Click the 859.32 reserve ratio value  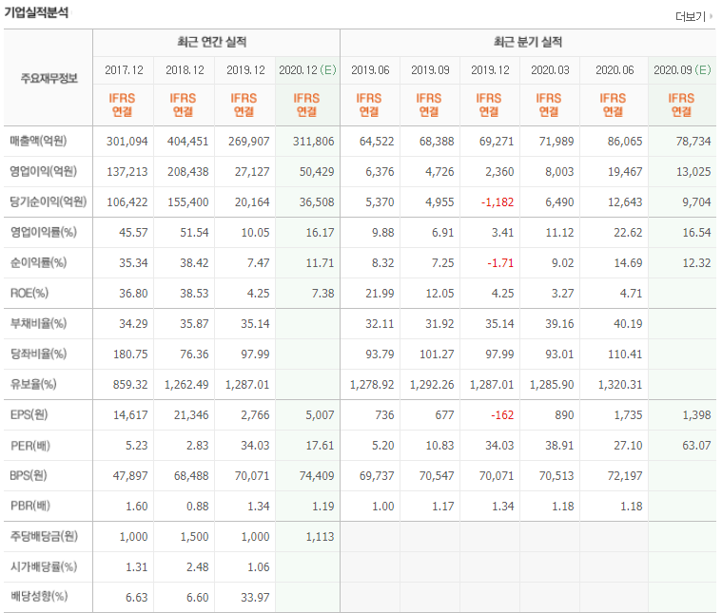pos(130,385)
